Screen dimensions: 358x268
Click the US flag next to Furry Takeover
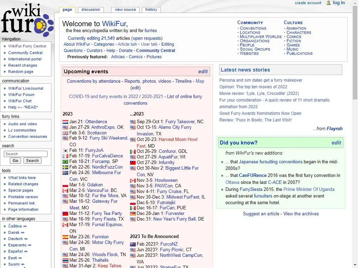[133, 122]
